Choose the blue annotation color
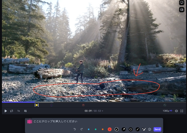187x133 pixels. pos(89,129)
